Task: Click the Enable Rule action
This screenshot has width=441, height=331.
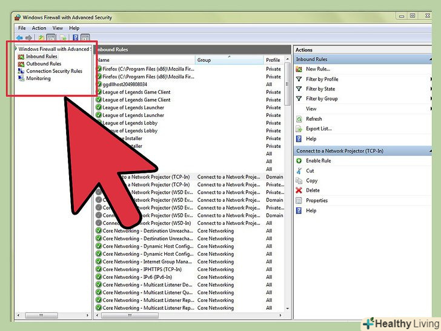Action: pyautogui.click(x=318, y=161)
